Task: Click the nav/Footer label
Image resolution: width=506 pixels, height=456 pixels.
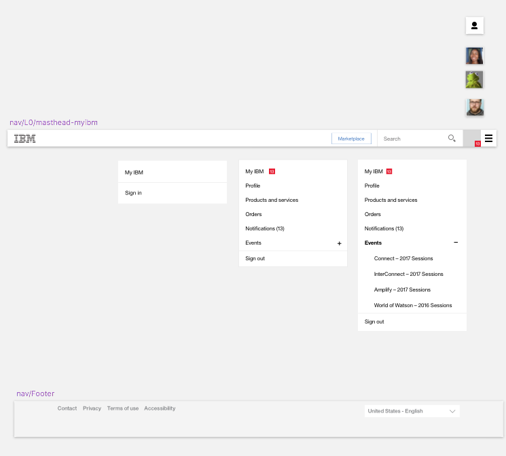Action: click(35, 393)
